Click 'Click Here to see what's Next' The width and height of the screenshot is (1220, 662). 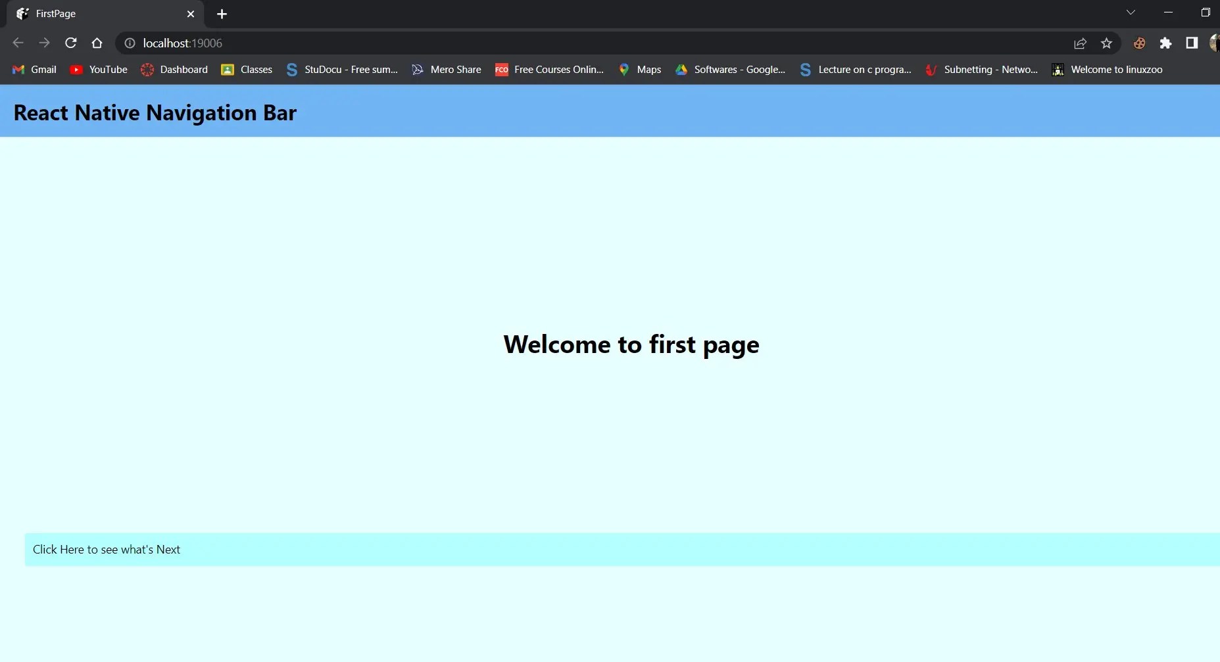(x=107, y=549)
